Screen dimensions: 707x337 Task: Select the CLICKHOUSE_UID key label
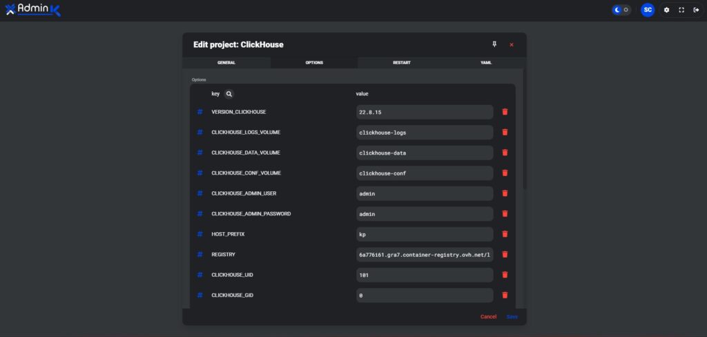click(233, 275)
